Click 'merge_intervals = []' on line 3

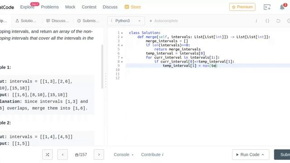(167, 41)
